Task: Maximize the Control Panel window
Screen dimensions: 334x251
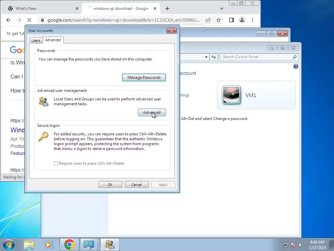Action: pos(283,48)
